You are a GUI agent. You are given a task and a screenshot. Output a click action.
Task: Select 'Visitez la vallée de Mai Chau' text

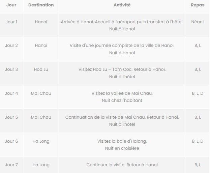[x=122, y=93]
